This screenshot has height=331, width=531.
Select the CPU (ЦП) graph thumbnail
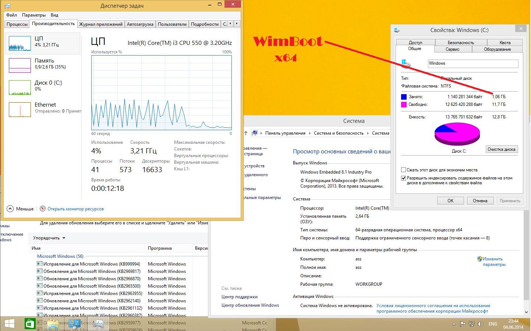click(20, 43)
